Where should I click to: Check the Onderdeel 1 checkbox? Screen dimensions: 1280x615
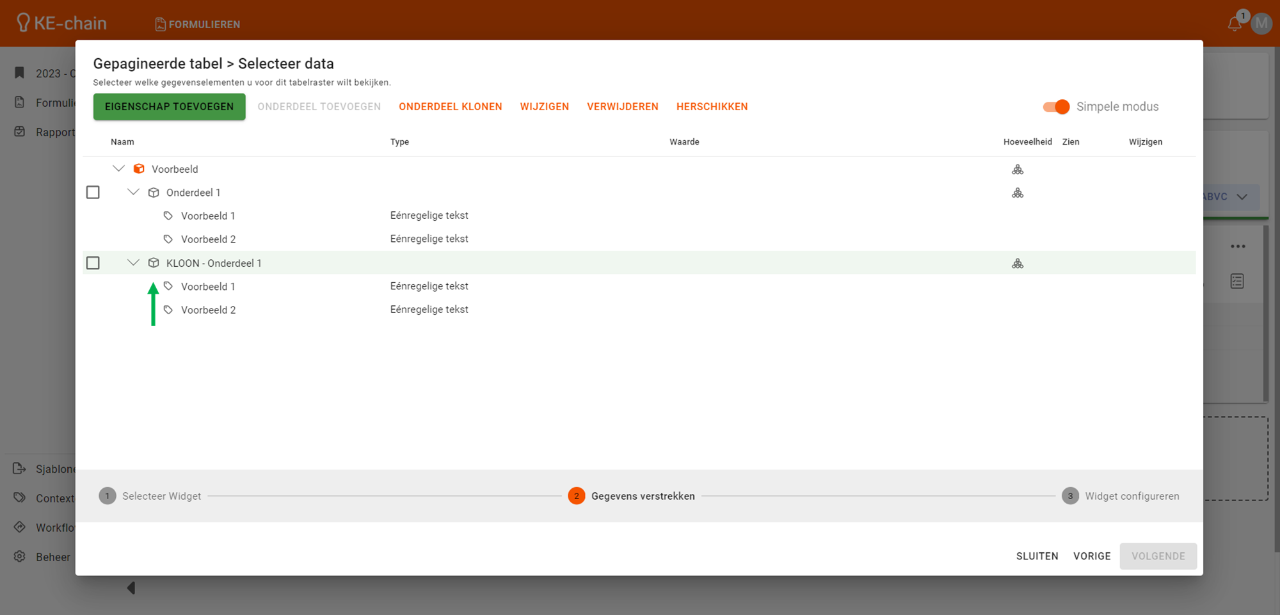tap(93, 193)
